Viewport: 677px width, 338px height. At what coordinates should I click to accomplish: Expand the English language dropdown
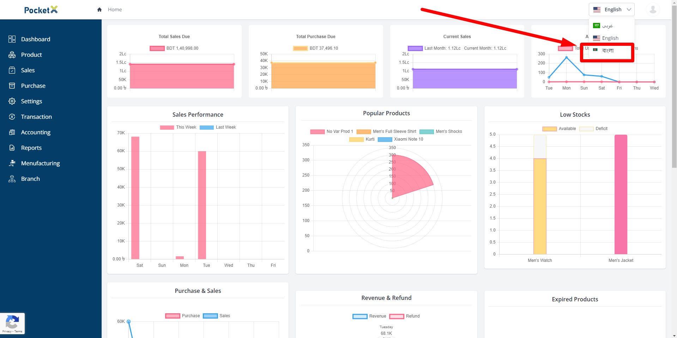coord(611,10)
